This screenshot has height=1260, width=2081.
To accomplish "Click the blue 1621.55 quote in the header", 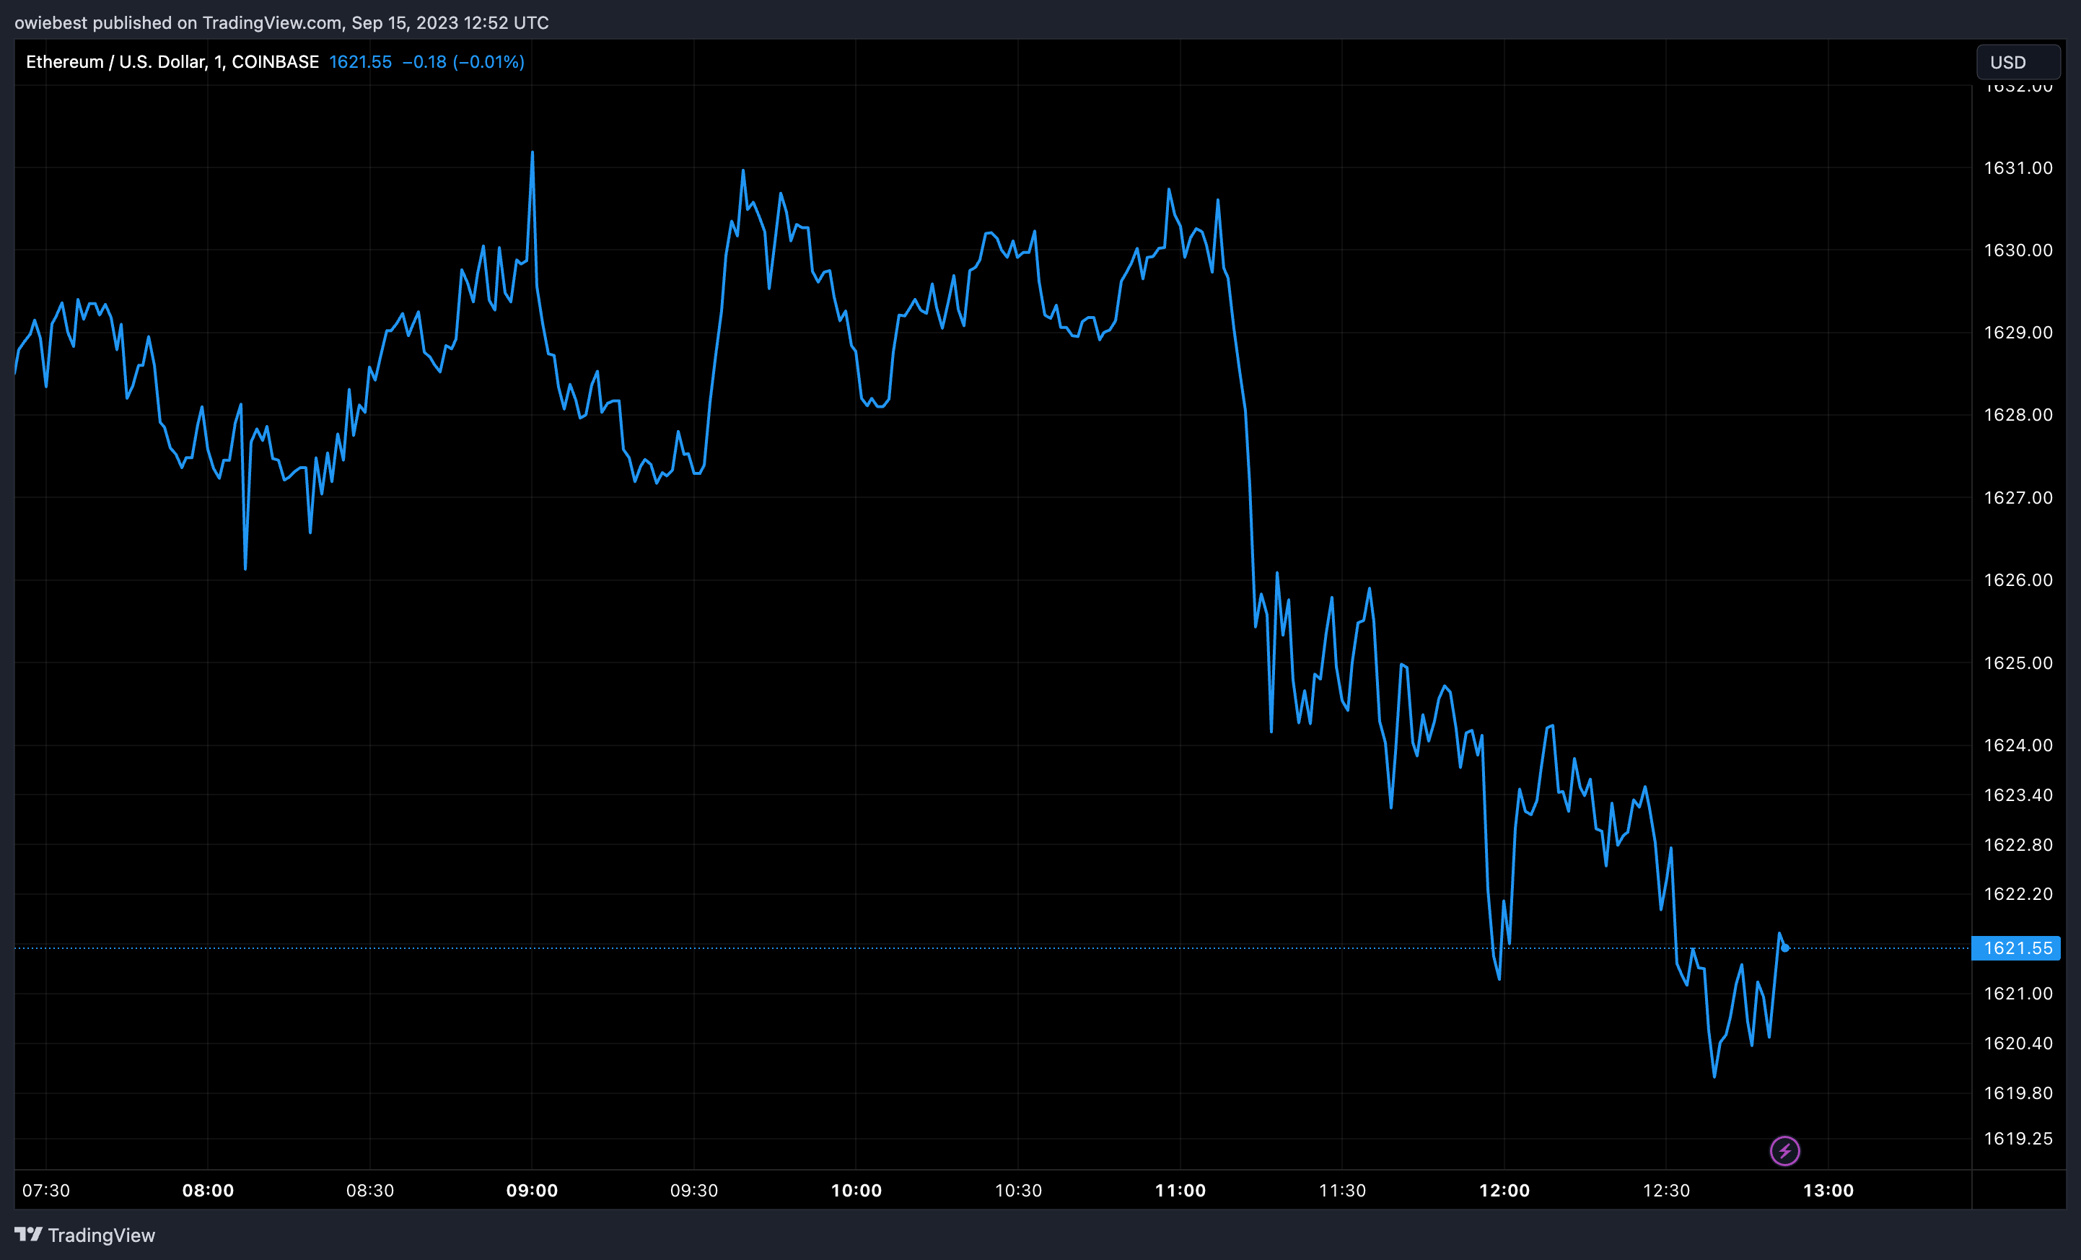I will [x=360, y=61].
